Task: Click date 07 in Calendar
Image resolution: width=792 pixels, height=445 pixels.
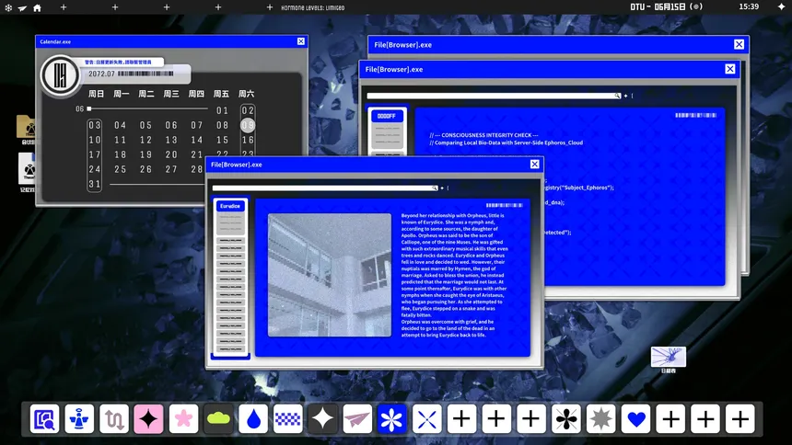Action: click(196, 125)
